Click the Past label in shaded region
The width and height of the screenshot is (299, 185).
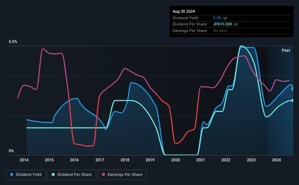tap(286, 50)
